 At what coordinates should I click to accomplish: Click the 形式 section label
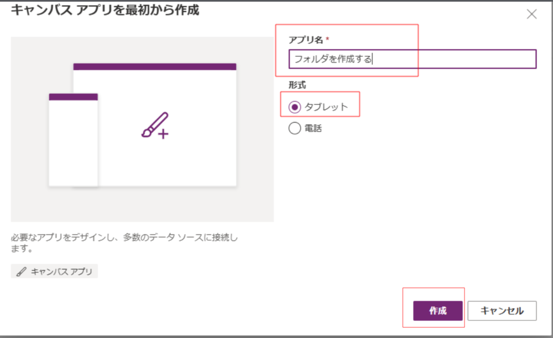(297, 85)
